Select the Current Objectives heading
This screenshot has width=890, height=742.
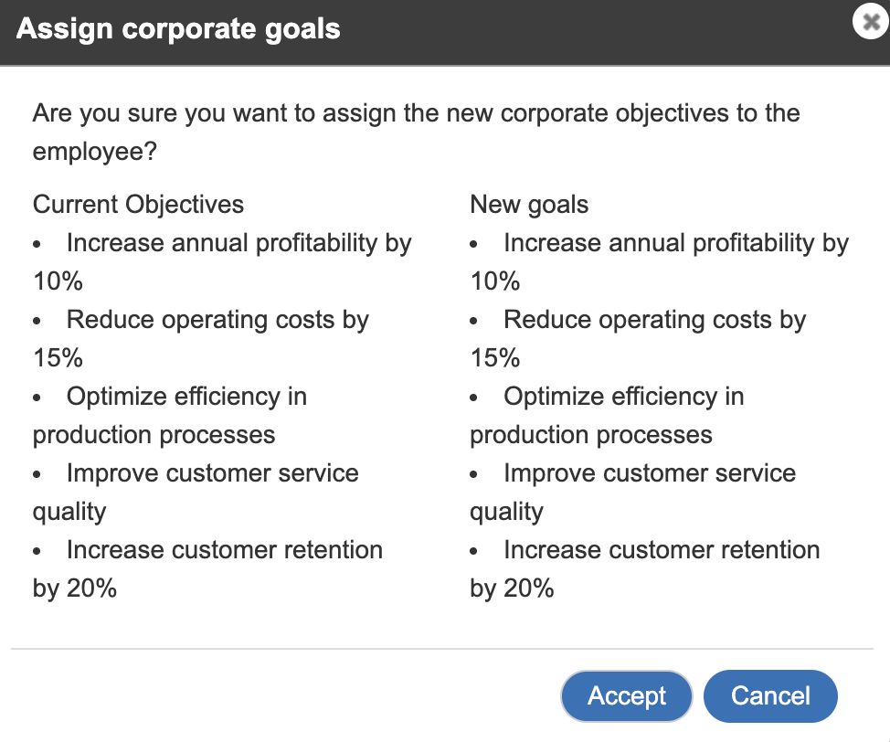coord(138,205)
